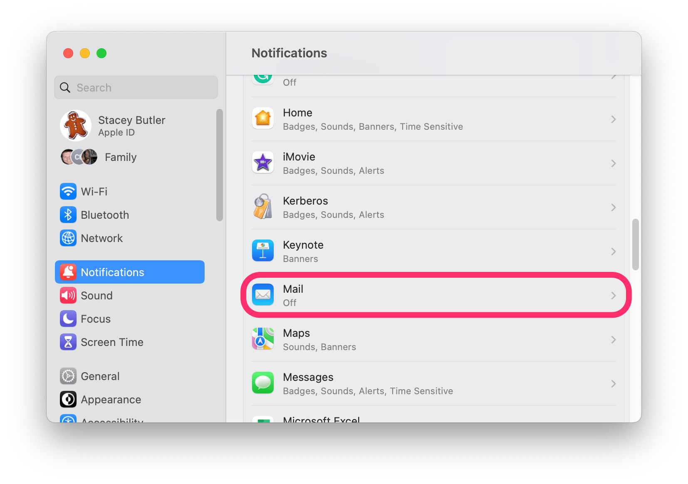Screen dimensions: 688x484
Task: Click the Maps app icon
Action: (263, 339)
